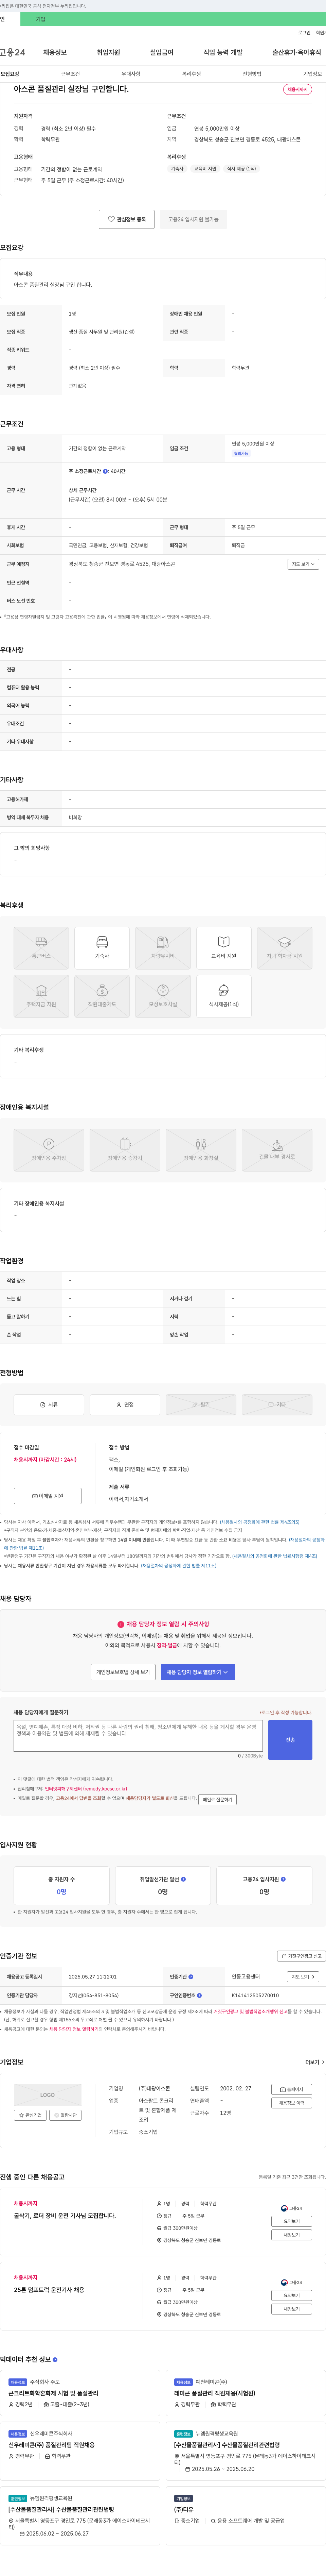Click the blue 전송 button

tap(290, 1740)
